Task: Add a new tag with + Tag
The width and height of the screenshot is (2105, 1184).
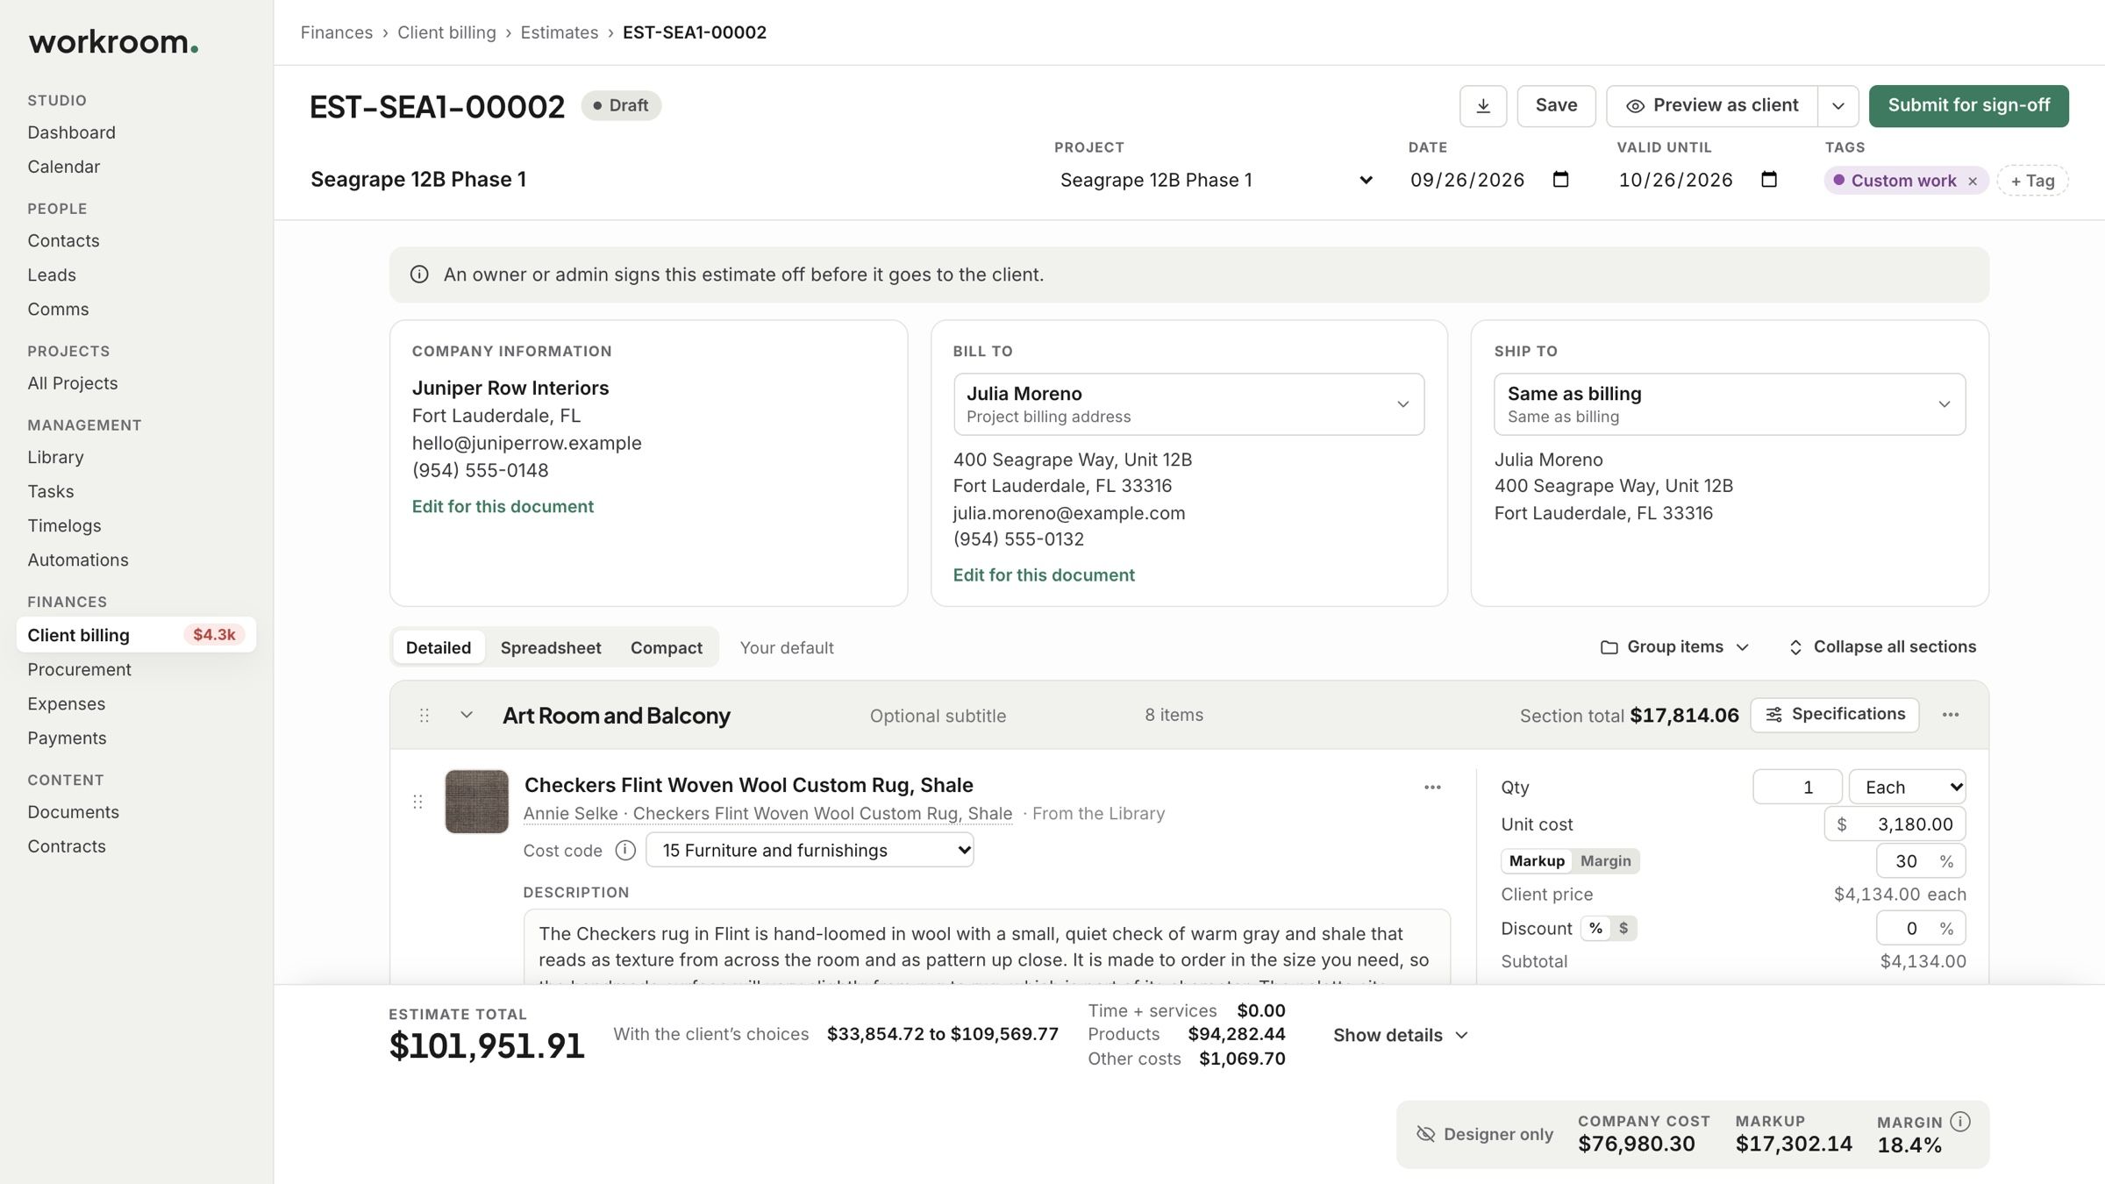Action: (2032, 181)
